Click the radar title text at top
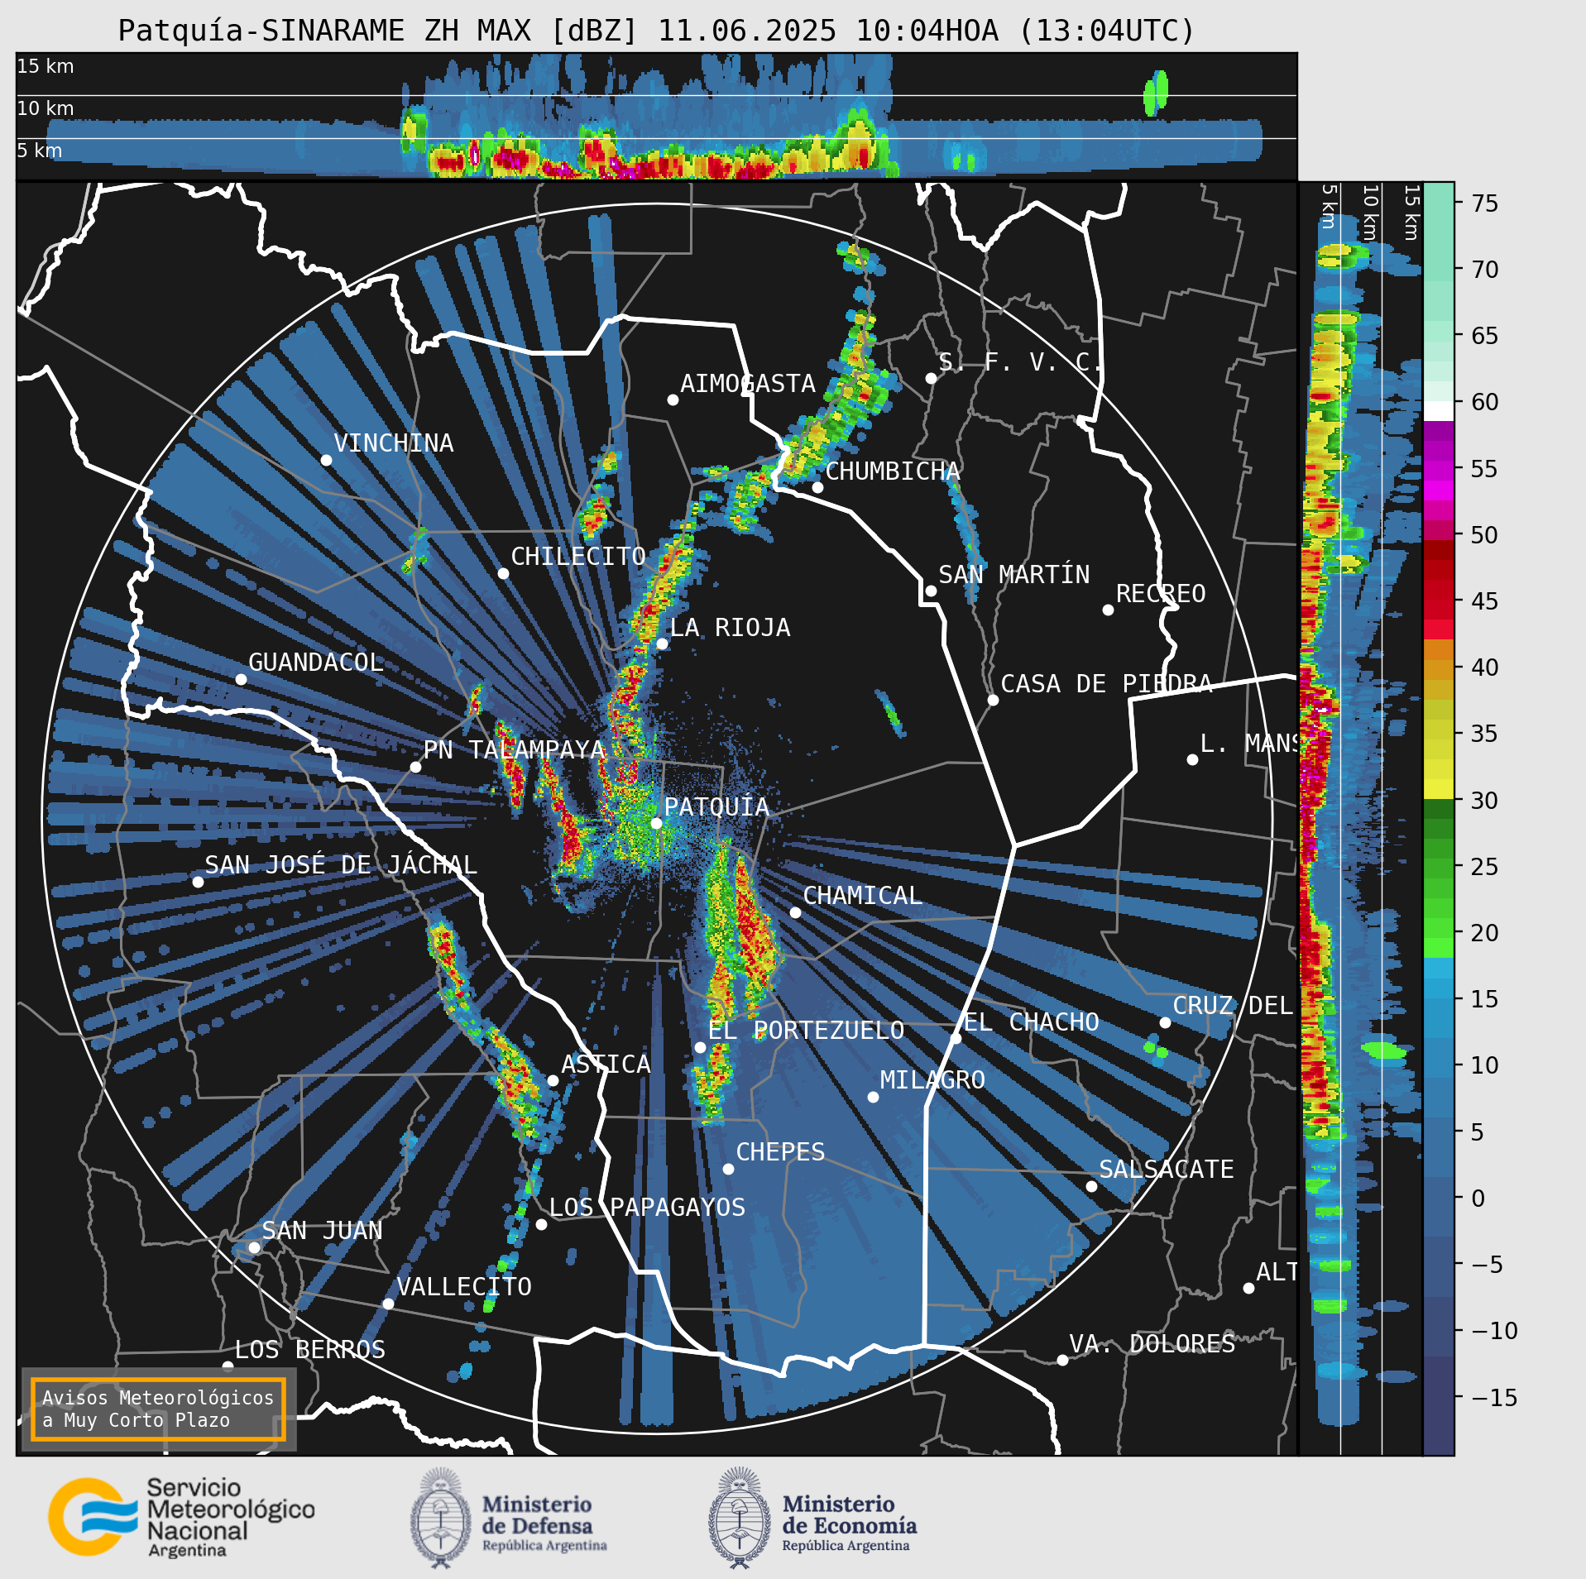Image resolution: width=1586 pixels, height=1579 pixels. pos(657,31)
